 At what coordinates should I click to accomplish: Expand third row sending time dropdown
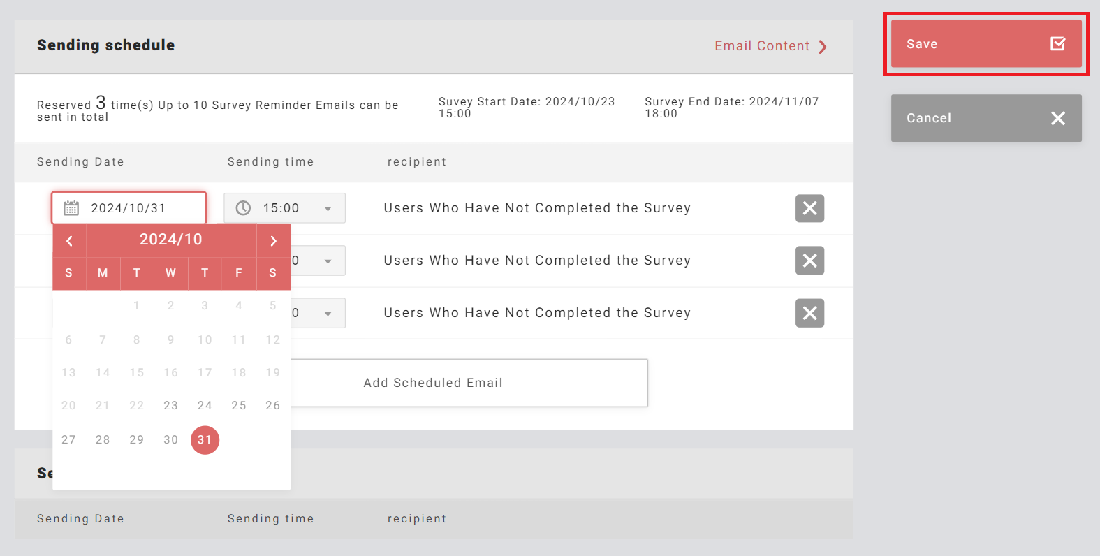[x=328, y=314]
